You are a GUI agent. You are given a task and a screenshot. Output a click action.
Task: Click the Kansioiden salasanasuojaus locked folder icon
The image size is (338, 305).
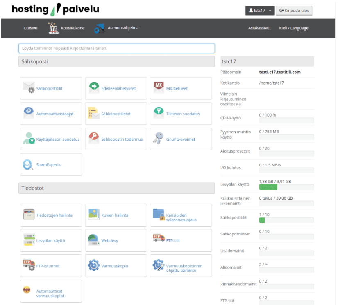[159, 214]
